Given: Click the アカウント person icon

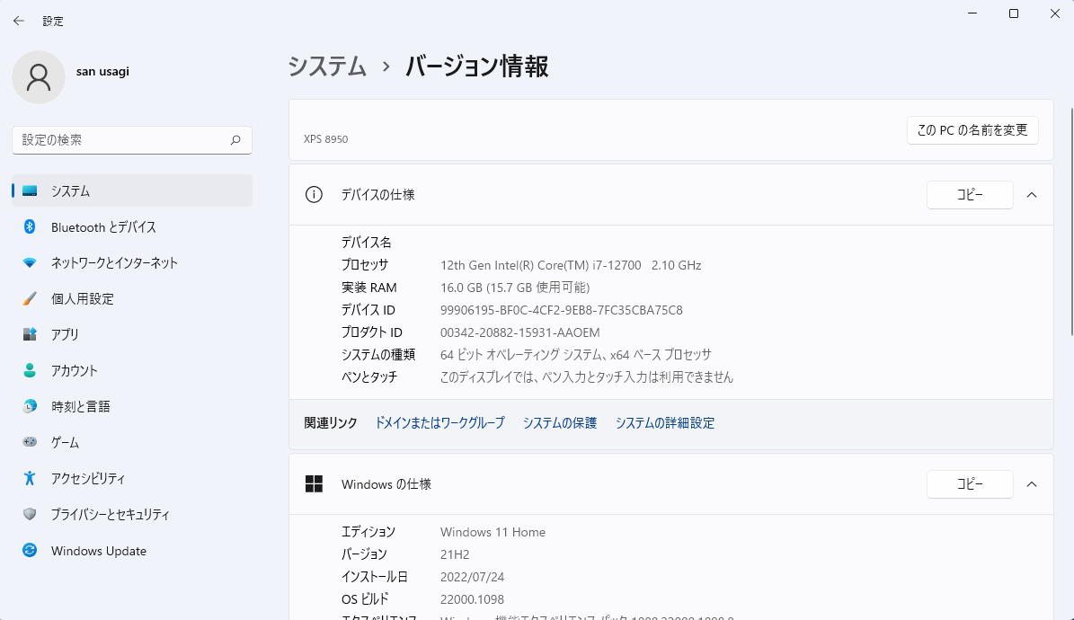Looking at the screenshot, I should [30, 370].
